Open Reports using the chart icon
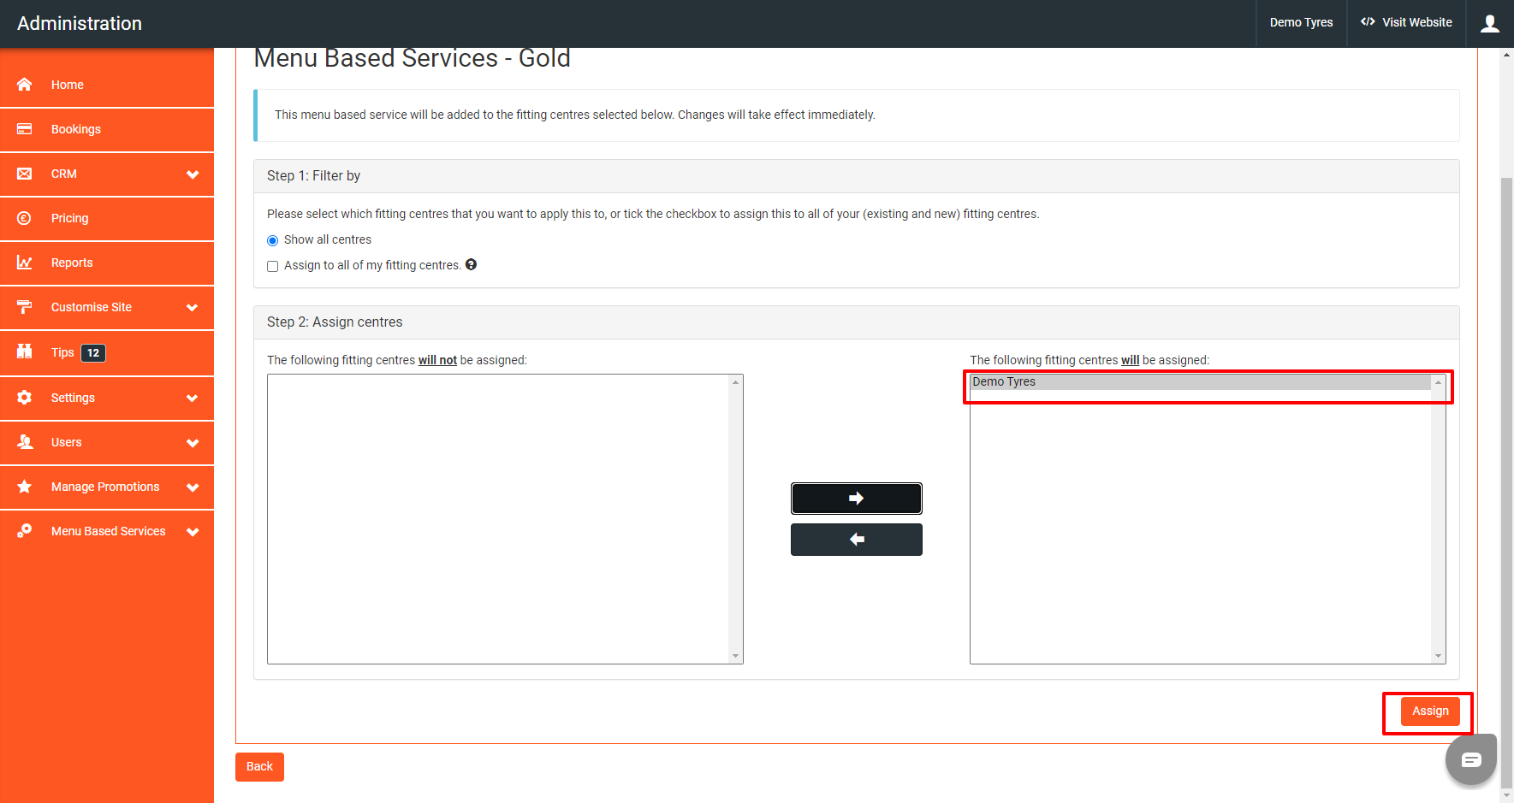 (24, 263)
